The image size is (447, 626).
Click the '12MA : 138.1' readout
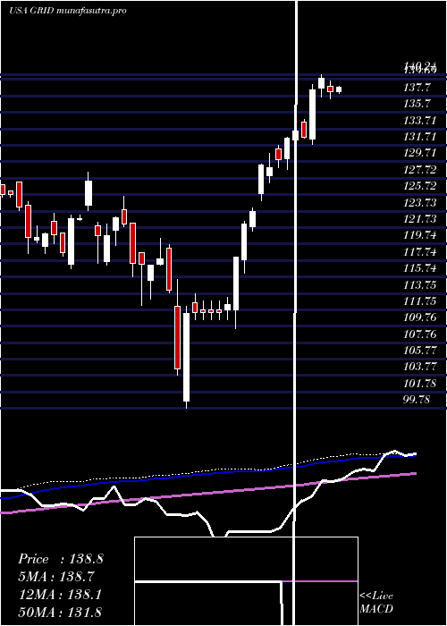pyautogui.click(x=60, y=595)
